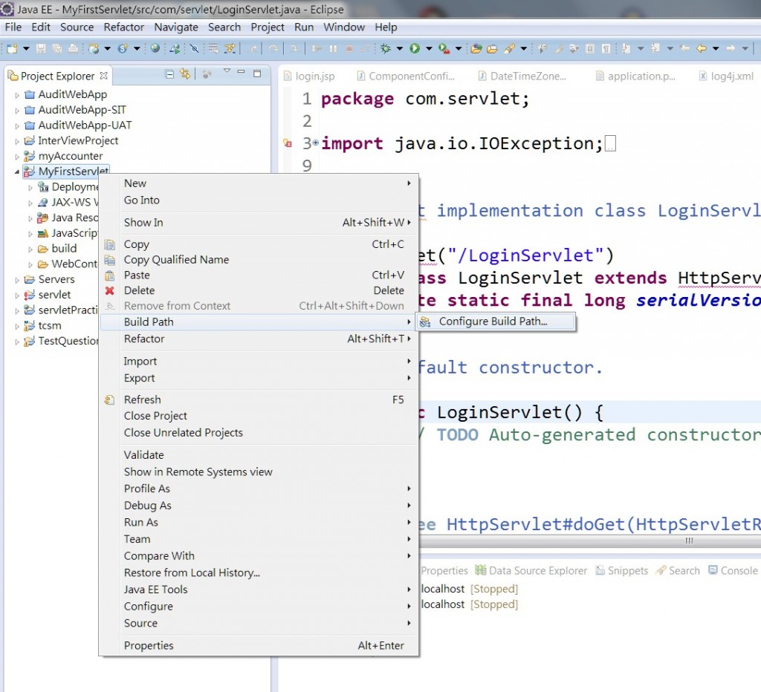Select Copy Qualified Name entry
Screen dimensions: 761x692
coord(258,260)
